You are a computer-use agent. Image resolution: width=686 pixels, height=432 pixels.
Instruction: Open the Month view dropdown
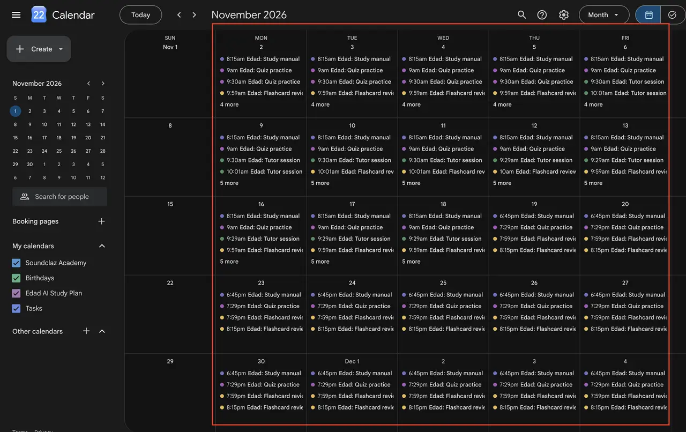click(x=604, y=15)
